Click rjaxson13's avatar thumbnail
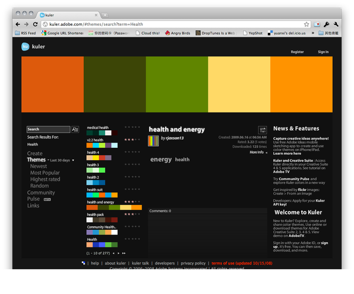 click(153, 141)
